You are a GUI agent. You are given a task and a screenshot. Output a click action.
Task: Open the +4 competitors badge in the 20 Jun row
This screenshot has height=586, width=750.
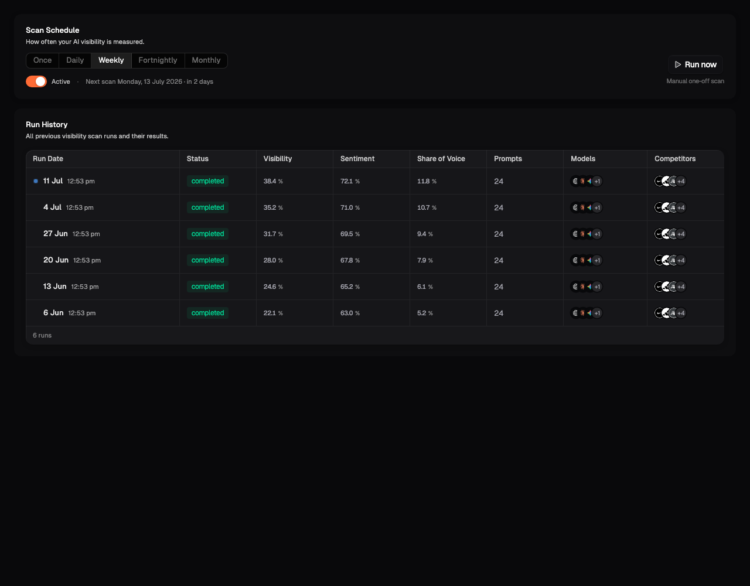681,261
